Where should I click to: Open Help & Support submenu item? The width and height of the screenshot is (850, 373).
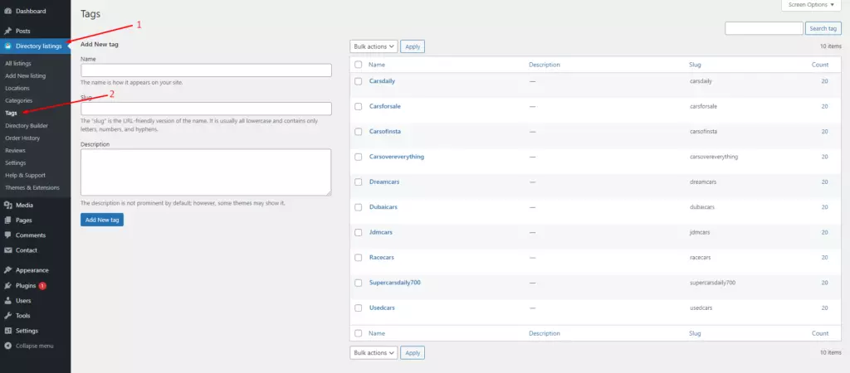pos(25,176)
